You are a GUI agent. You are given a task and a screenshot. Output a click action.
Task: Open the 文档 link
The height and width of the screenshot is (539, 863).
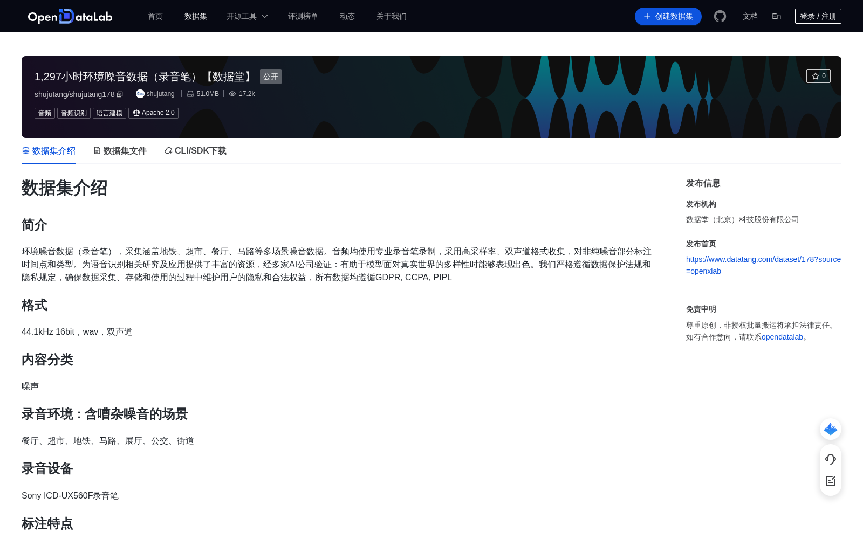pos(750,16)
